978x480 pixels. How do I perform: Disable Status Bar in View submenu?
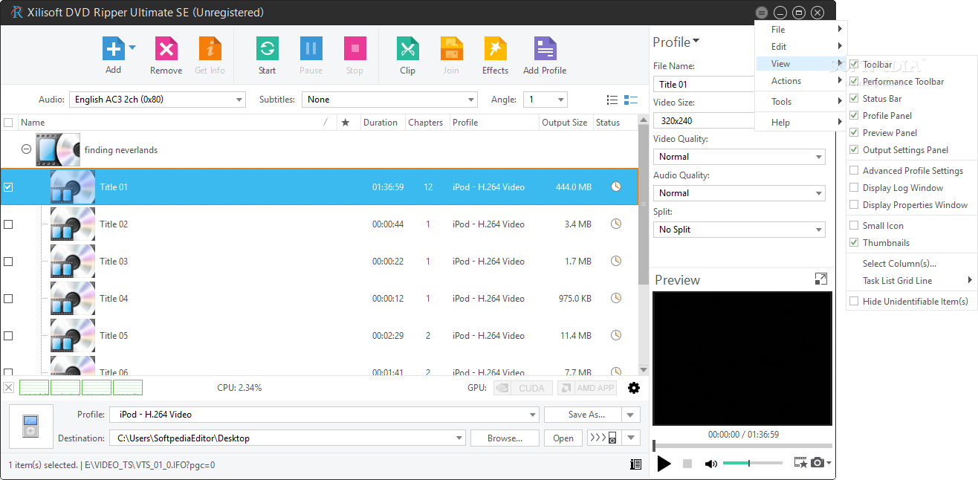[911, 99]
